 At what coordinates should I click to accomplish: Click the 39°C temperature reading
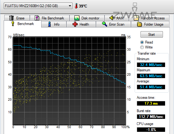(x=83, y=6)
